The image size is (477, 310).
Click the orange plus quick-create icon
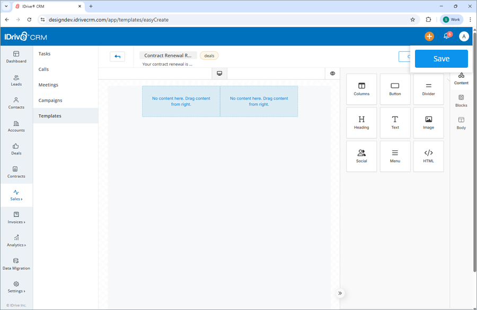tap(429, 36)
